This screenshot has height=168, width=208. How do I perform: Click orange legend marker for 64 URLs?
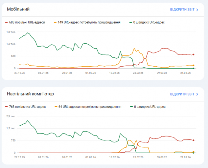pos(56,107)
